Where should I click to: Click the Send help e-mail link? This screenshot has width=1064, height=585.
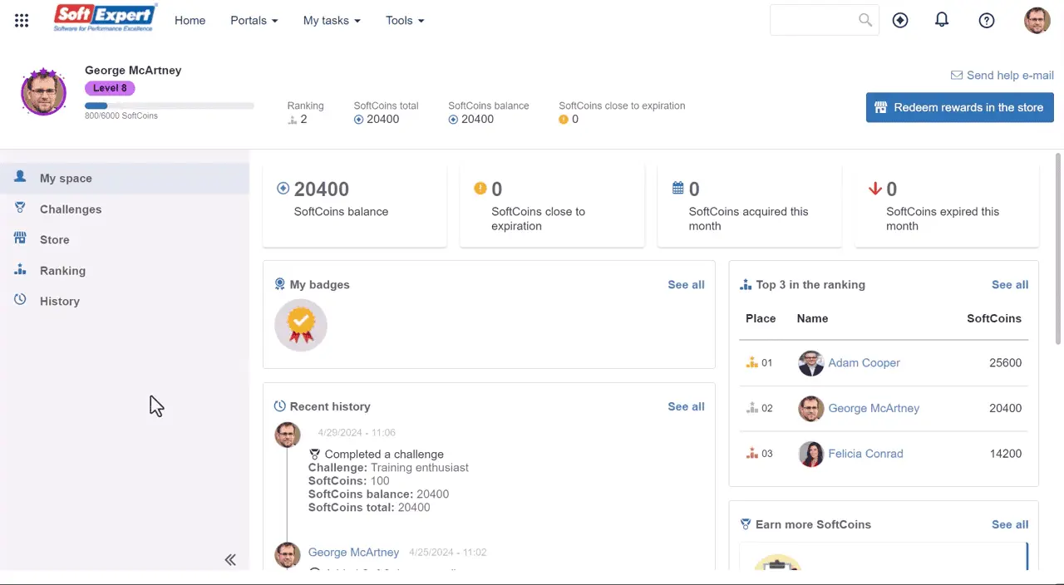tap(1009, 76)
